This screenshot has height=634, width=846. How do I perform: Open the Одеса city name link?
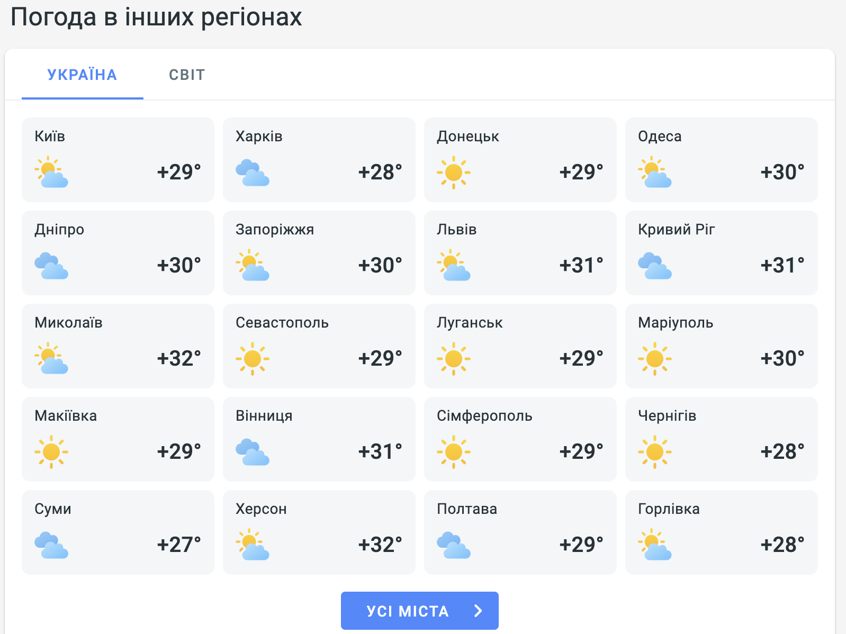click(x=660, y=136)
